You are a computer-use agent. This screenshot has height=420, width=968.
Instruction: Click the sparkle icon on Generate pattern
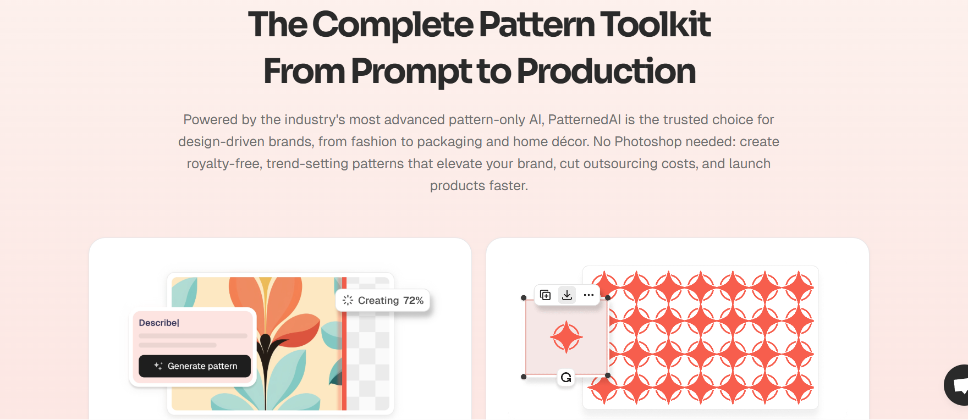[158, 366]
